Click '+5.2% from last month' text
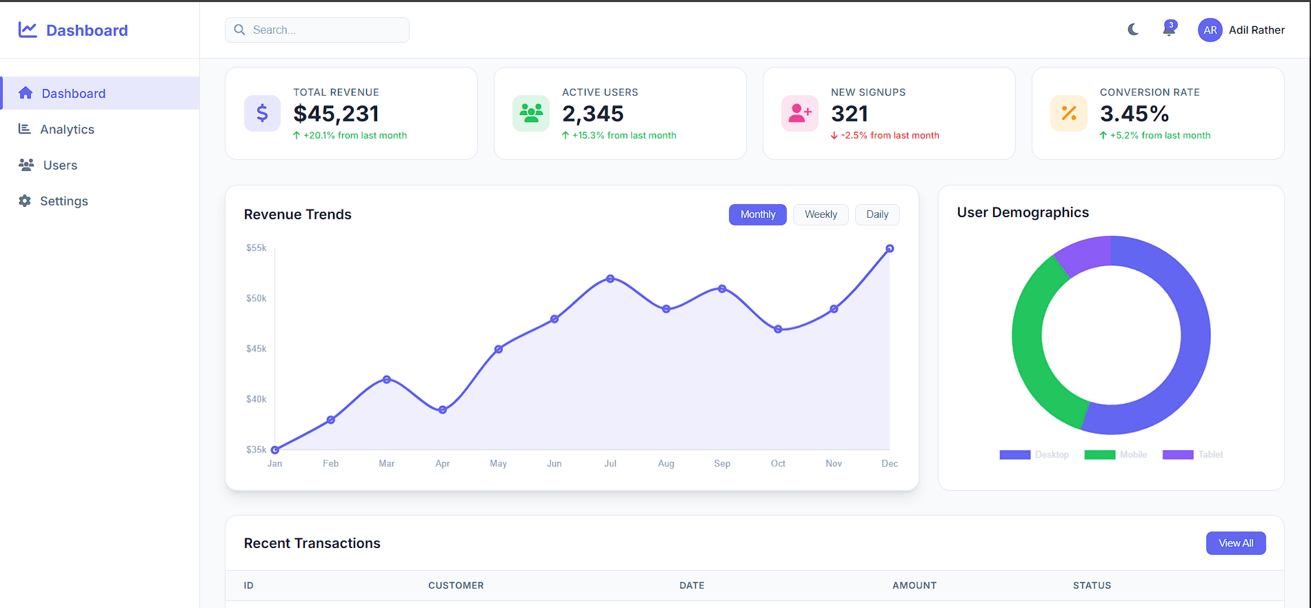 1160,136
